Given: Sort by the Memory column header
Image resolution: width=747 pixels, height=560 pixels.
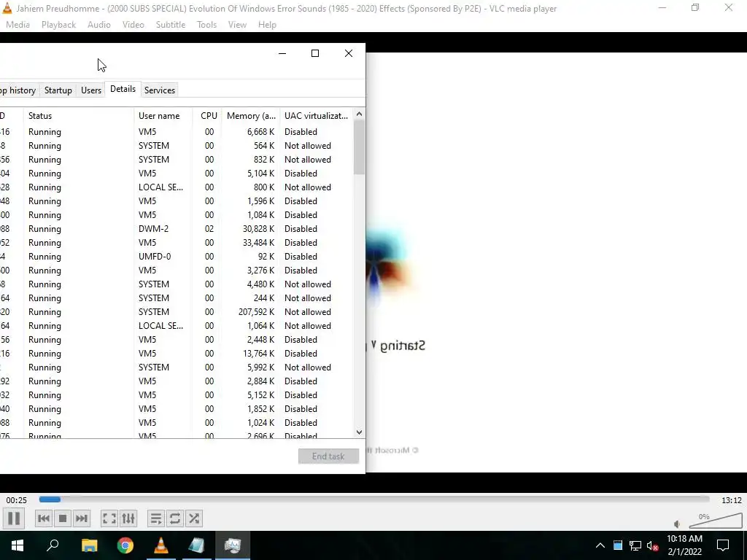Looking at the screenshot, I should pos(251,116).
